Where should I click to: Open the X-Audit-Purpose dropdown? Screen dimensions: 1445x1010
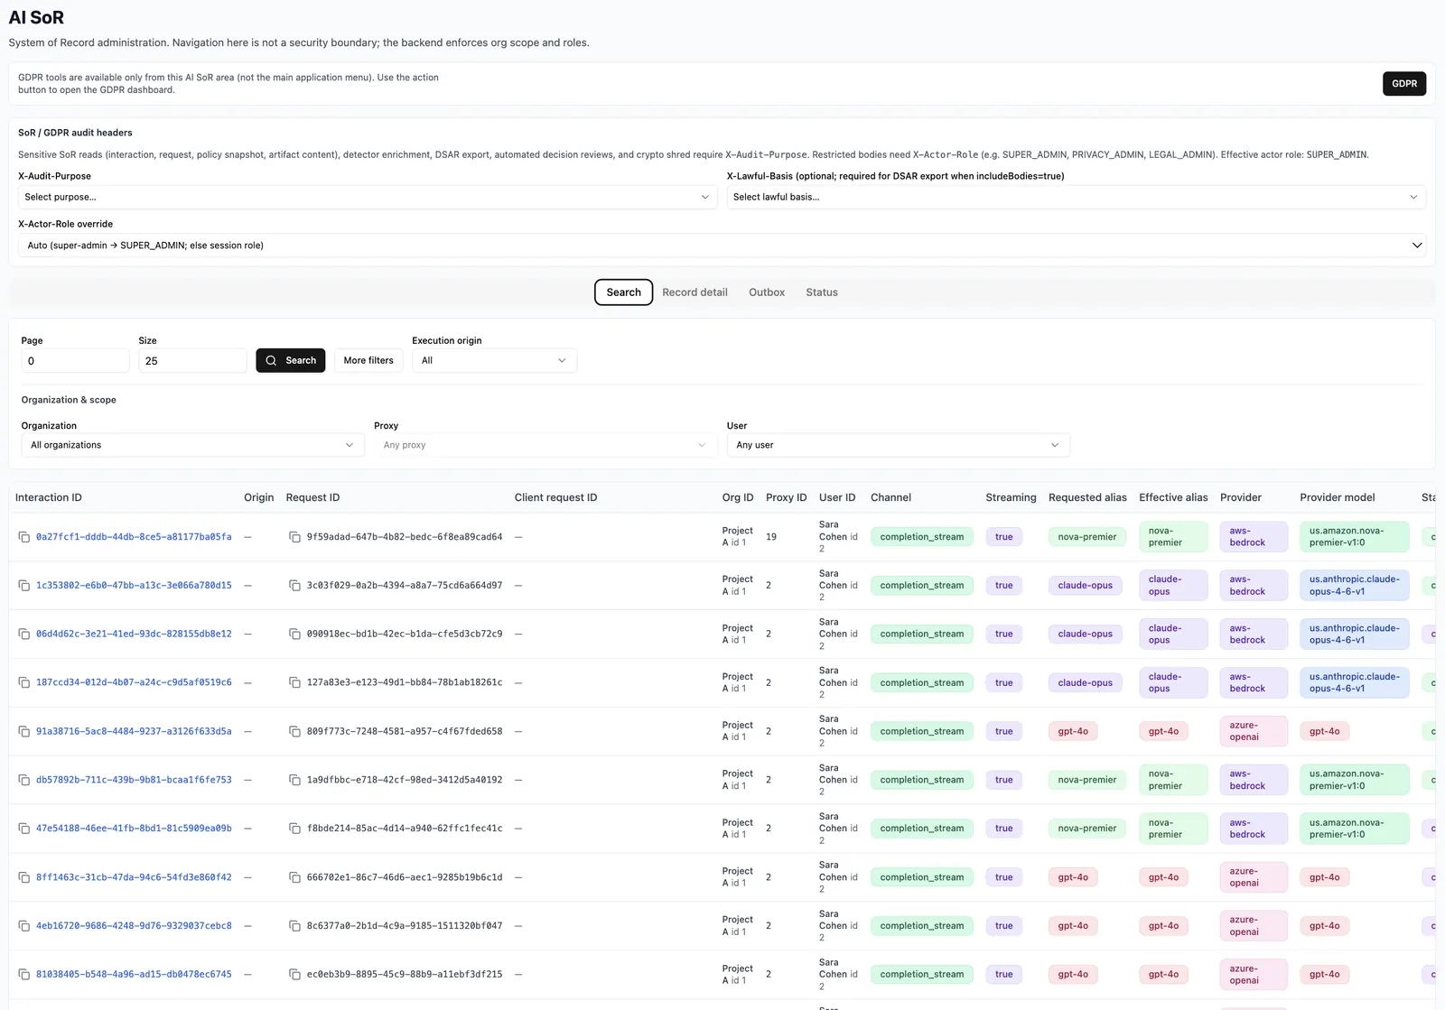click(x=368, y=197)
